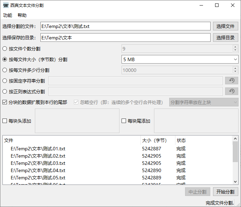Screen dimensions: 241x207
Task: Click history icon for fixed string split
Action: (232, 81)
